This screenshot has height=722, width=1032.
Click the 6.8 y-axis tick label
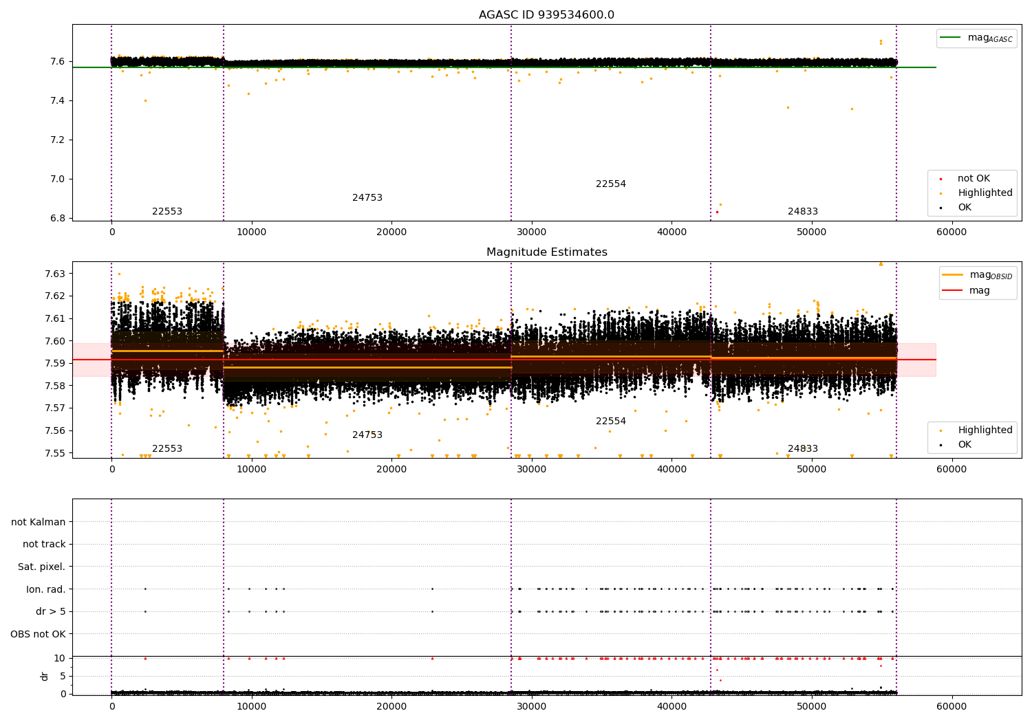[x=57, y=219]
